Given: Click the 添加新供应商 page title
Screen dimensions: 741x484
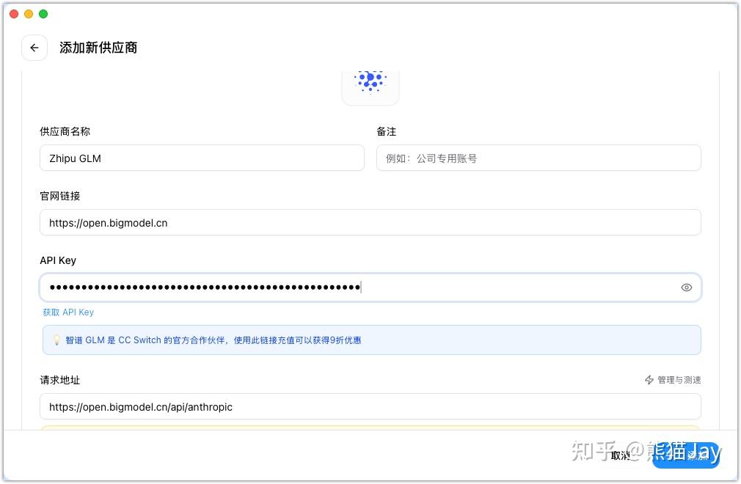Looking at the screenshot, I should [x=98, y=48].
